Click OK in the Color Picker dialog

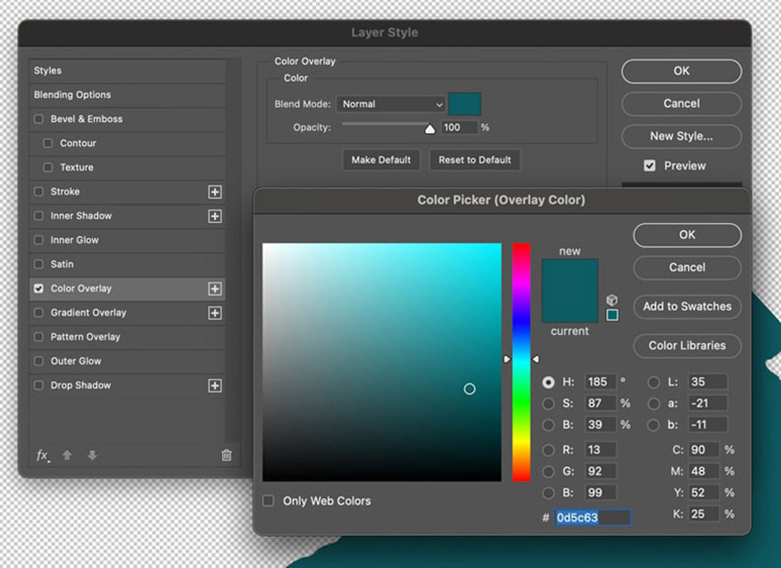(x=687, y=235)
